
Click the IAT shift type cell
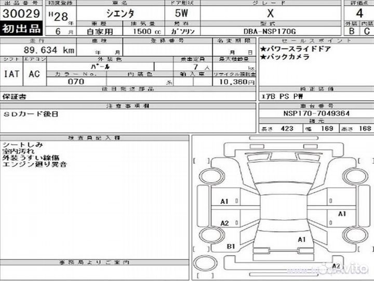12,74
